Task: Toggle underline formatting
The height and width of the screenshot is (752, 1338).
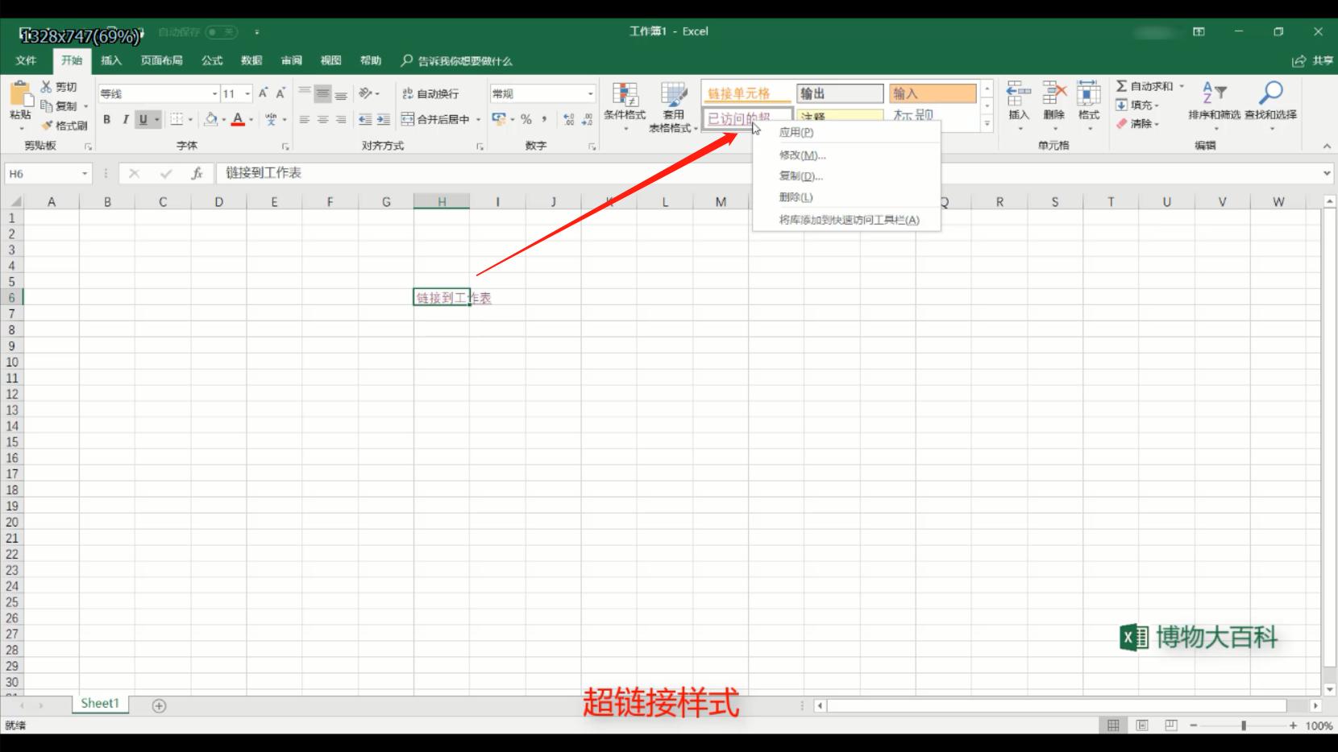Action: coord(143,118)
